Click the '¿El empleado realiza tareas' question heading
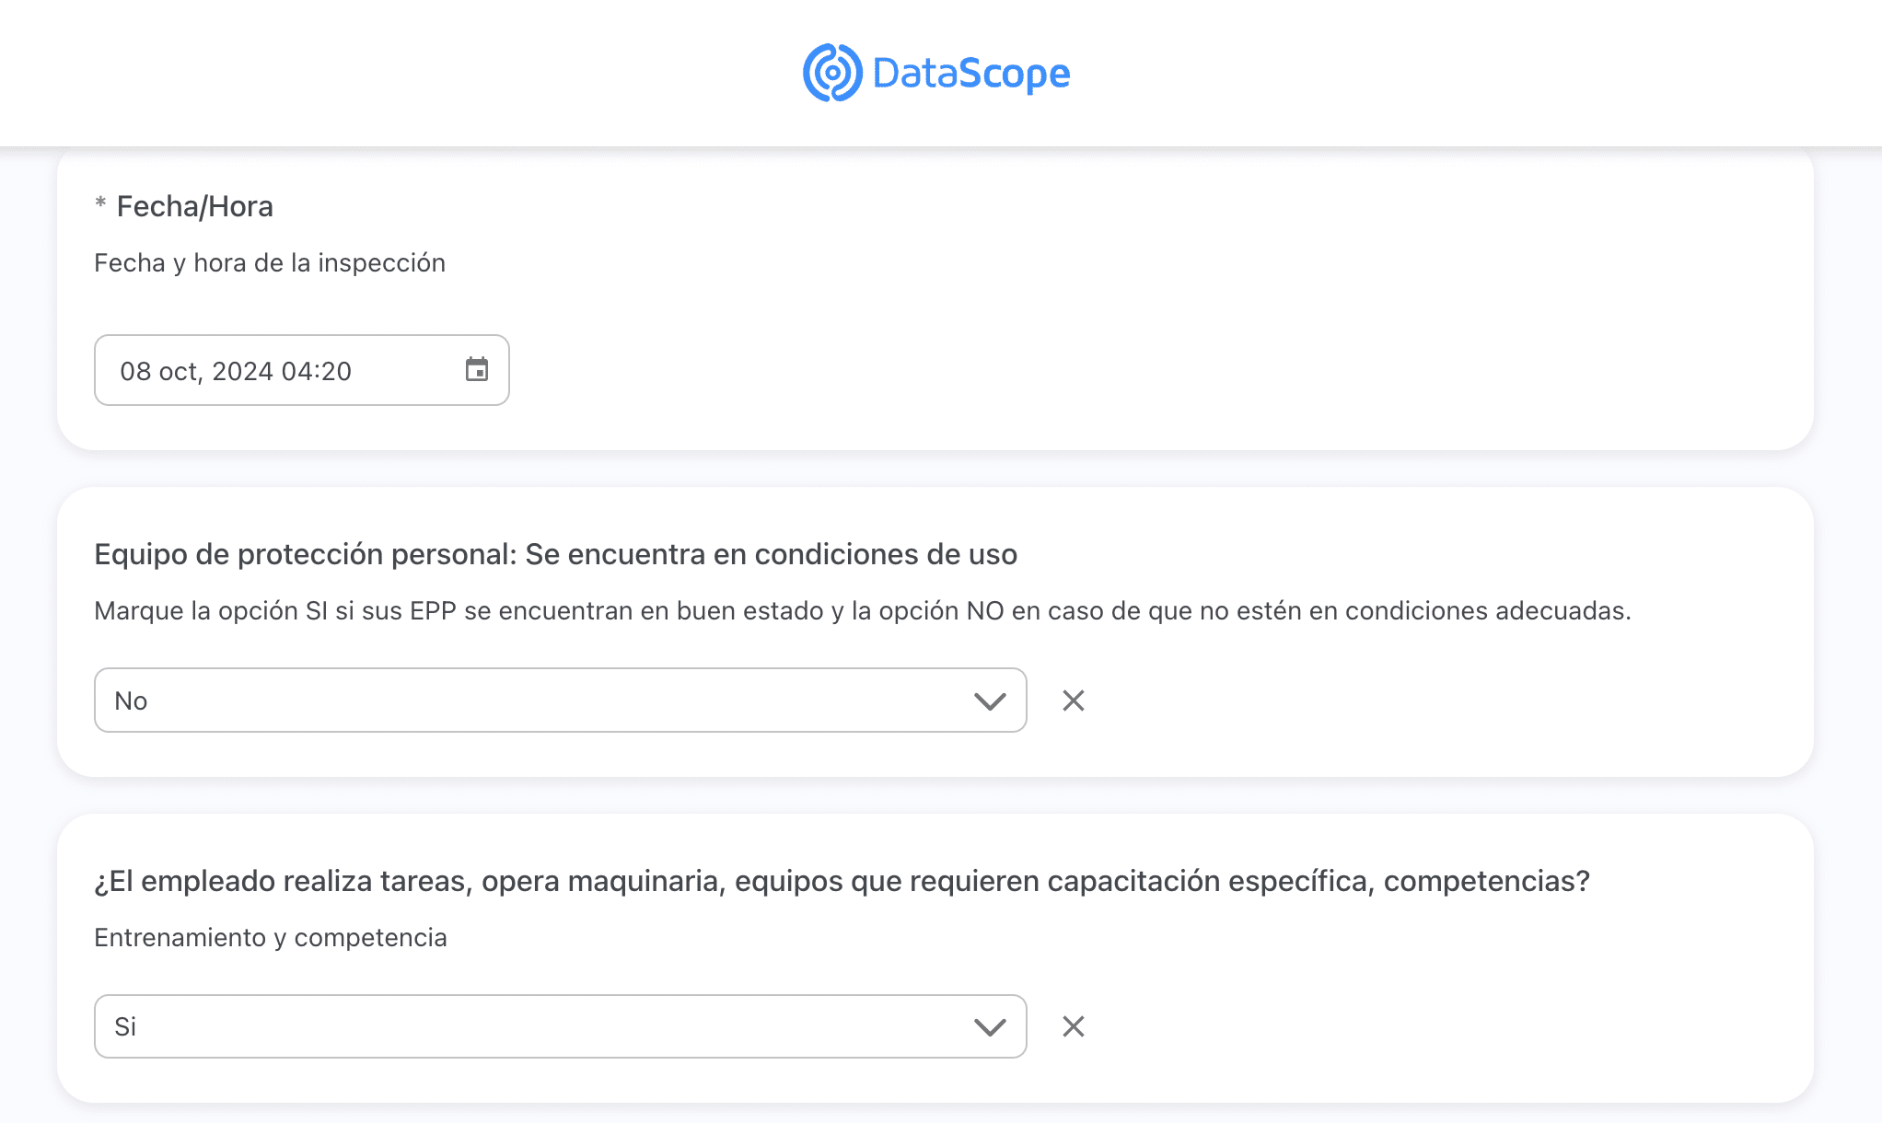Image resolution: width=1882 pixels, height=1123 pixels. (842, 881)
